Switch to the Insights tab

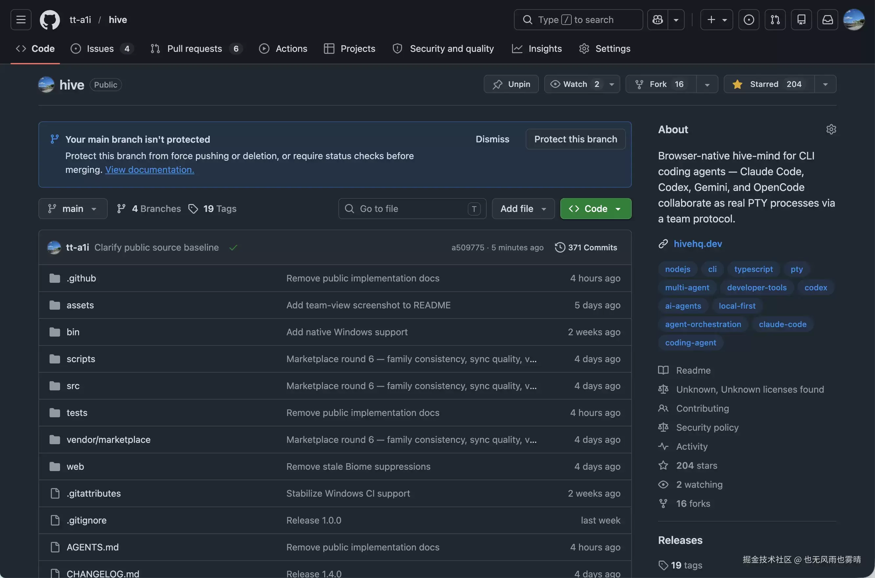tap(537, 49)
